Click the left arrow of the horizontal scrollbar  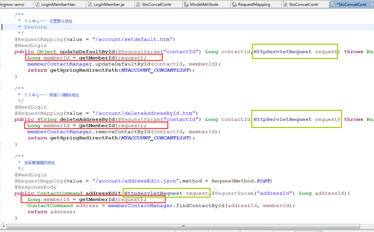[x=3, y=226]
